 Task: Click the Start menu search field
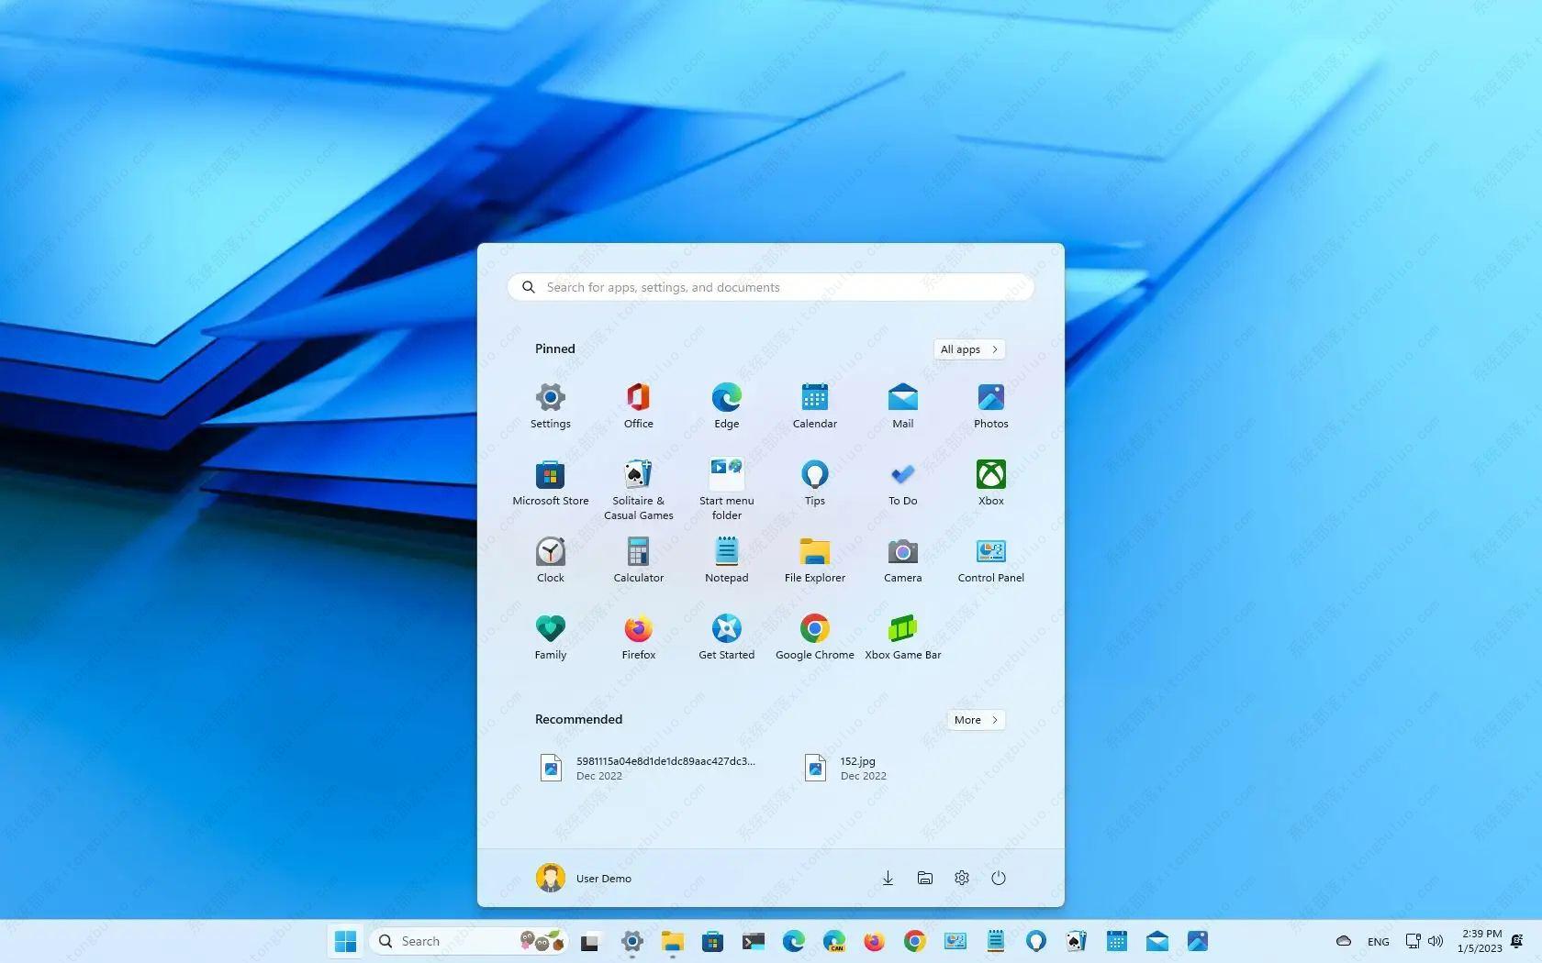(771, 287)
